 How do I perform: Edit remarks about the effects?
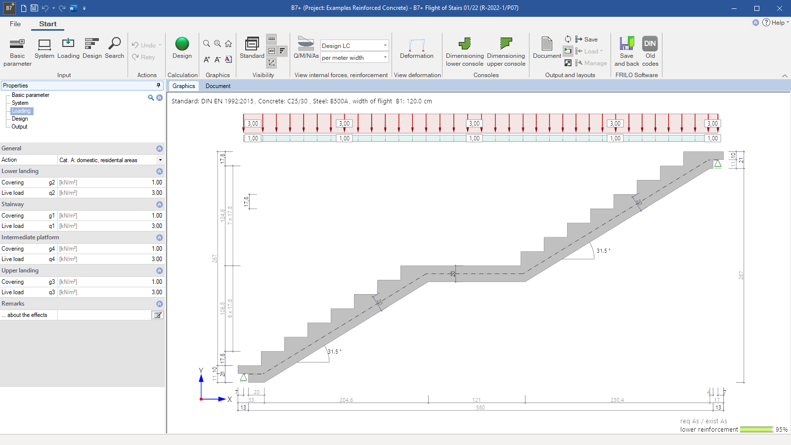158,315
